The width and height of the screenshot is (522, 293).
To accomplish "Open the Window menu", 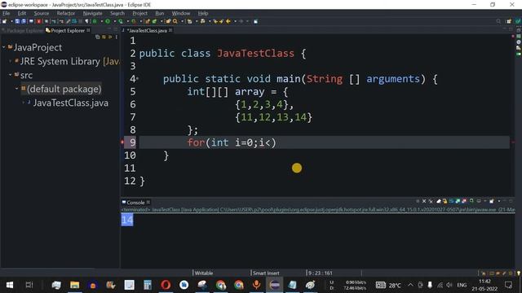I will pos(181,13).
